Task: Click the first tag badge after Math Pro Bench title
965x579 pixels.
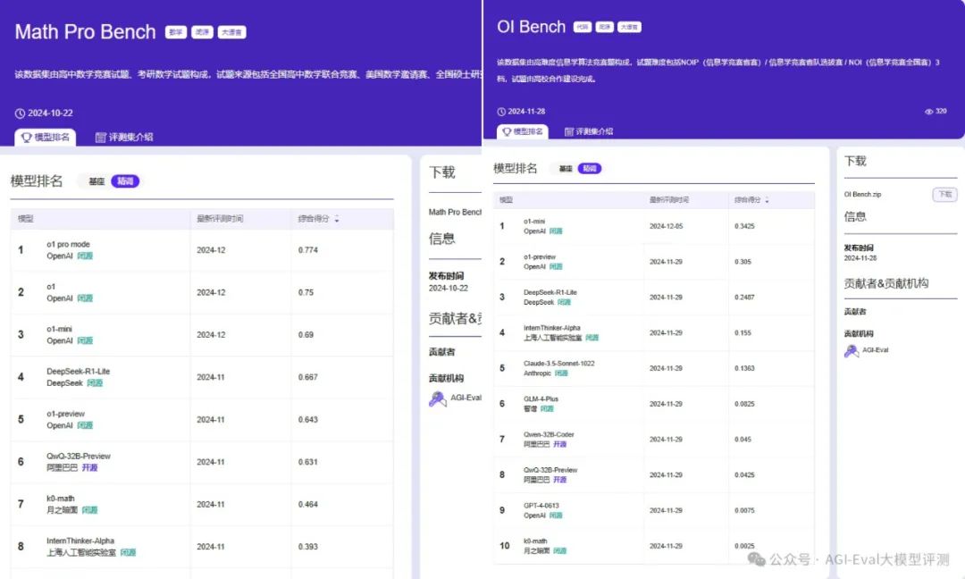Action: (175, 32)
